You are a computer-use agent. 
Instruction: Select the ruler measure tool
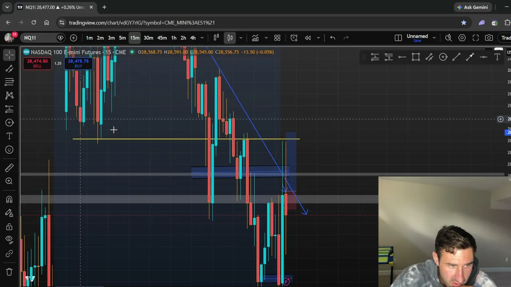pos(9,168)
